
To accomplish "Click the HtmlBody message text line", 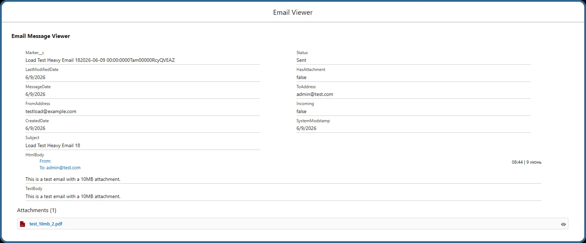I will click(x=73, y=179).
